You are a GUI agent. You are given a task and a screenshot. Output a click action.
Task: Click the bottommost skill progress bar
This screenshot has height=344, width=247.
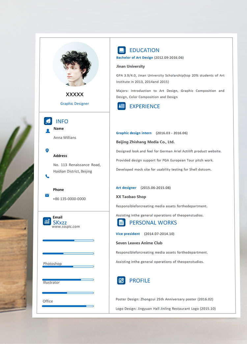68,306
